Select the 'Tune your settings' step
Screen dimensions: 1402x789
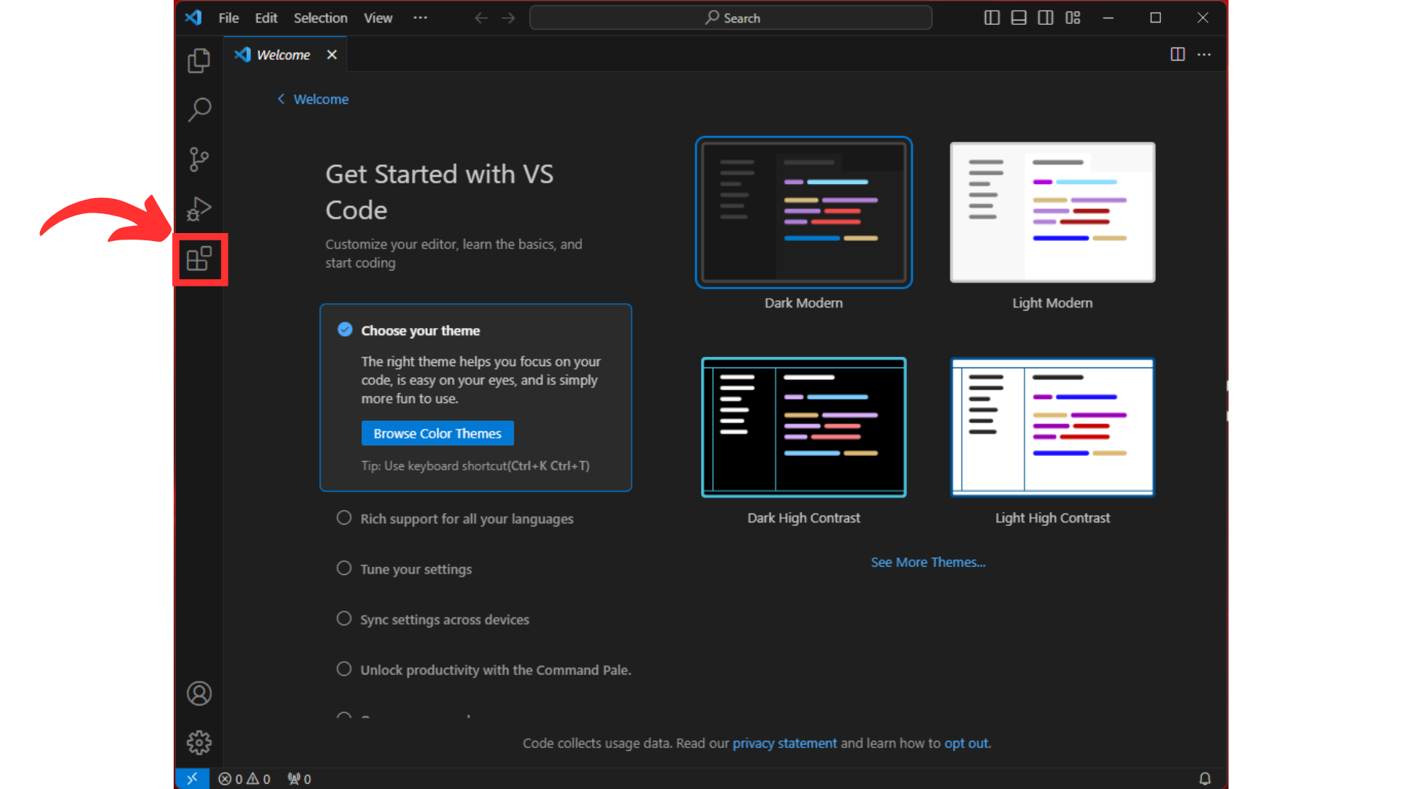[415, 569]
